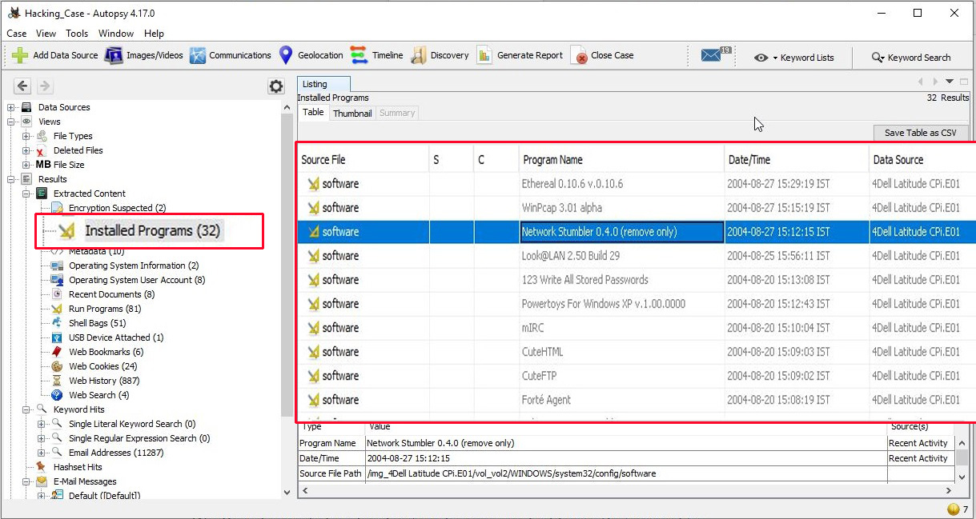This screenshot has width=976, height=519.
Task: Select E-Mail Messages tree item
Action: [85, 481]
